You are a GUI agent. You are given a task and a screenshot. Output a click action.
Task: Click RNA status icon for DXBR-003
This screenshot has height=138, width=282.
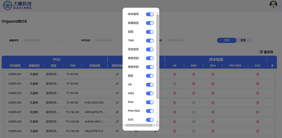[x=213, y=74]
